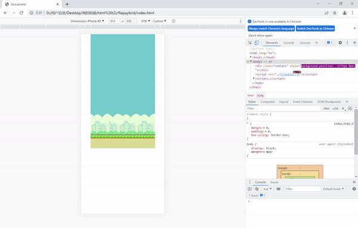
Task: Go forward in browser history
Action: 14,13
